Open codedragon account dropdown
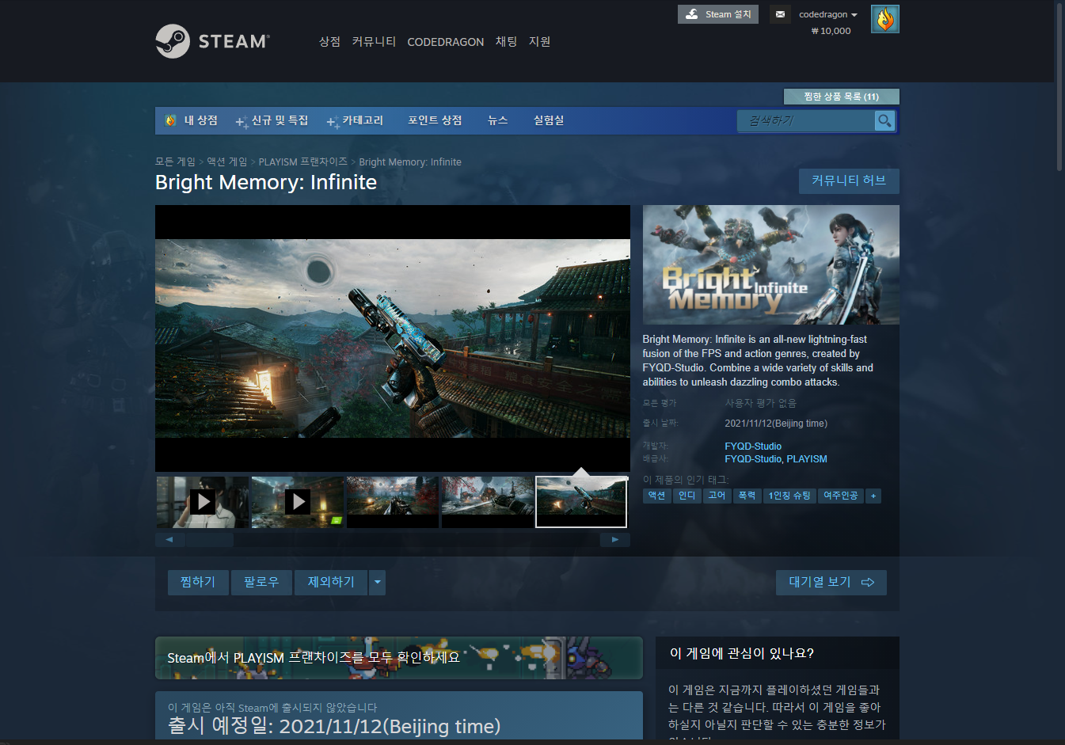 828,14
